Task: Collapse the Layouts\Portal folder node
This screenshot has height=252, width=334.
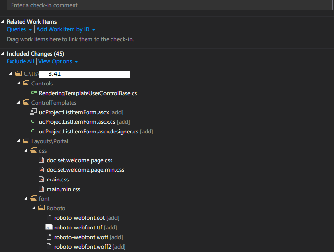Action: coord(19,141)
